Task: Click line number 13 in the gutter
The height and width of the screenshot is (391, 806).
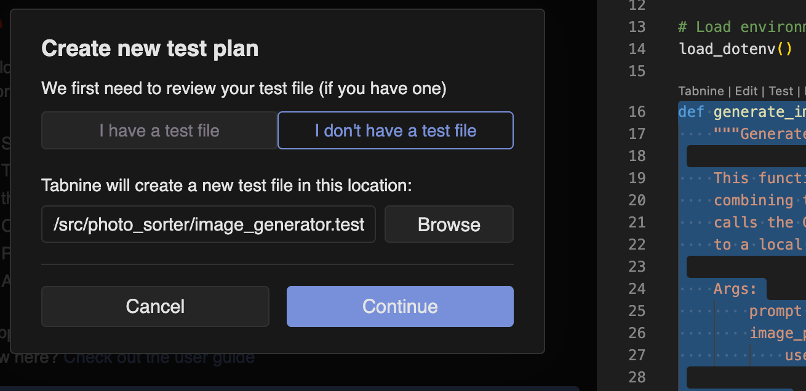Action: (637, 26)
